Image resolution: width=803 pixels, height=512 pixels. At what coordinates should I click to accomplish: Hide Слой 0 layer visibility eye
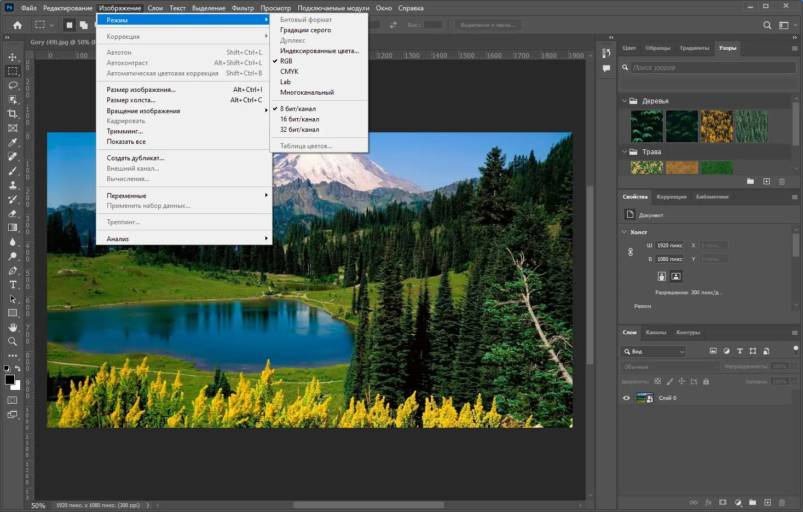tap(626, 398)
